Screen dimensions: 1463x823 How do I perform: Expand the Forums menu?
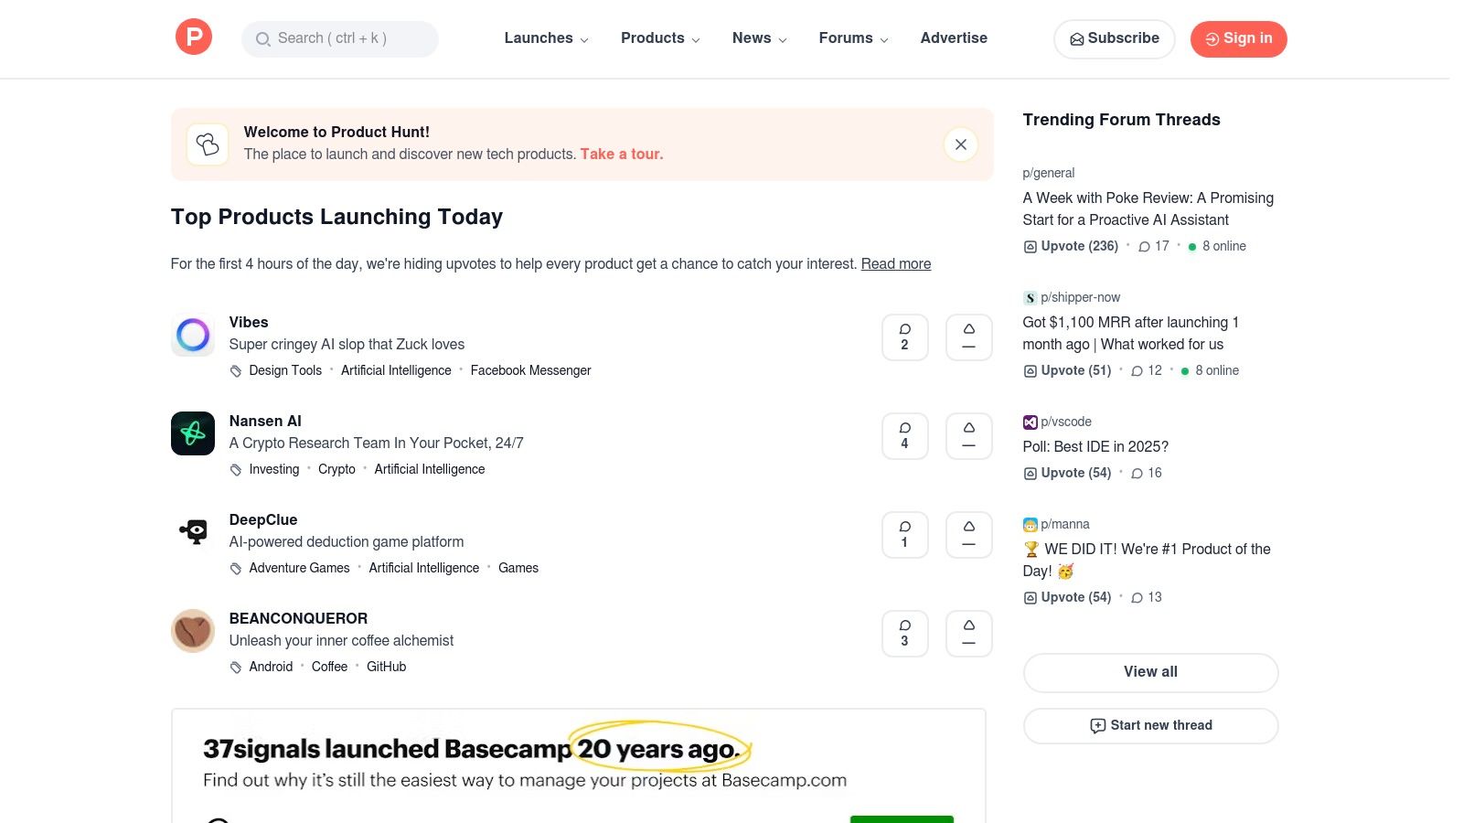coord(854,38)
